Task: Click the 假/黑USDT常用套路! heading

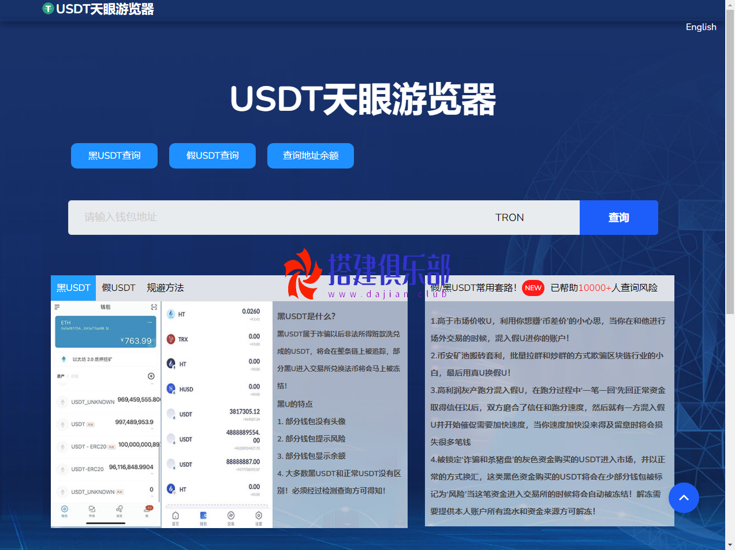Action: pyautogui.click(x=474, y=288)
